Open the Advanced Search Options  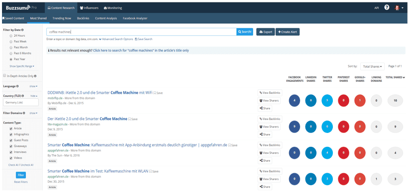(116, 39)
